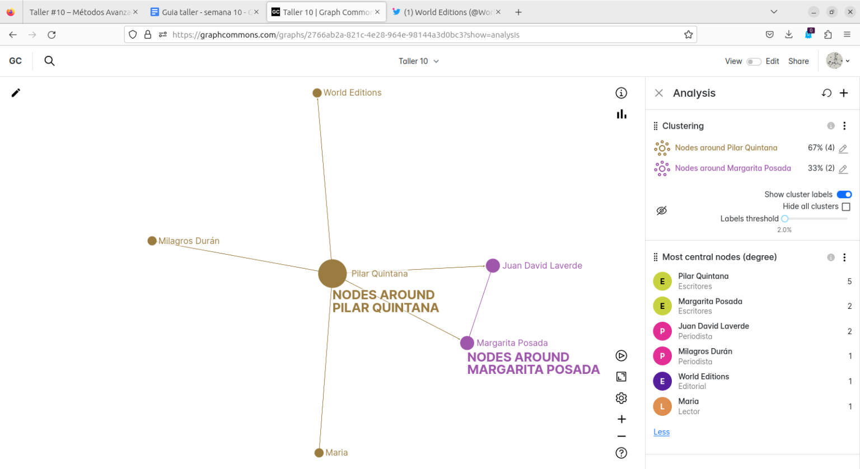
Task: Click the pencil edit icon on canvas
Action: (x=16, y=93)
